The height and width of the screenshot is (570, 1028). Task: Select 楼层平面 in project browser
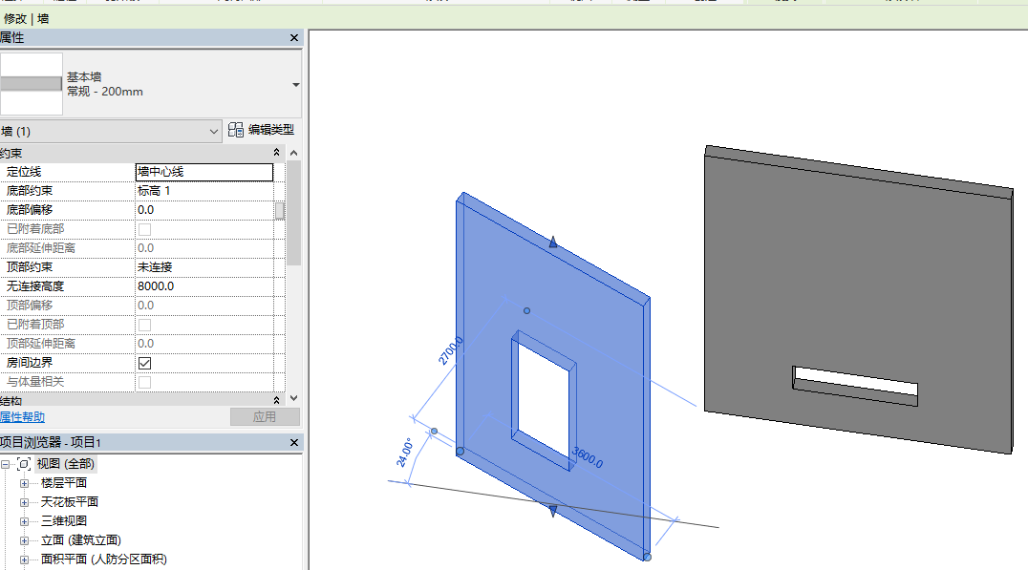pos(64,483)
